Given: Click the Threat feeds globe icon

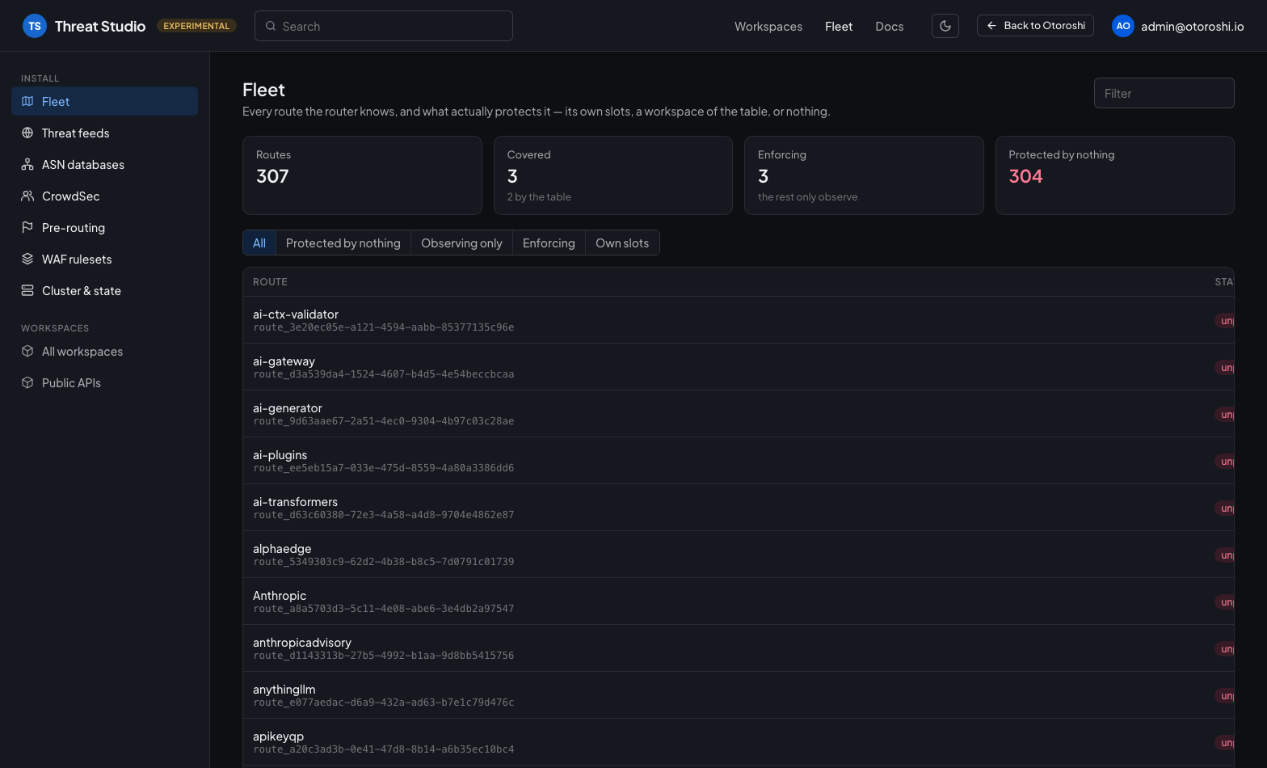Looking at the screenshot, I should (x=27, y=133).
